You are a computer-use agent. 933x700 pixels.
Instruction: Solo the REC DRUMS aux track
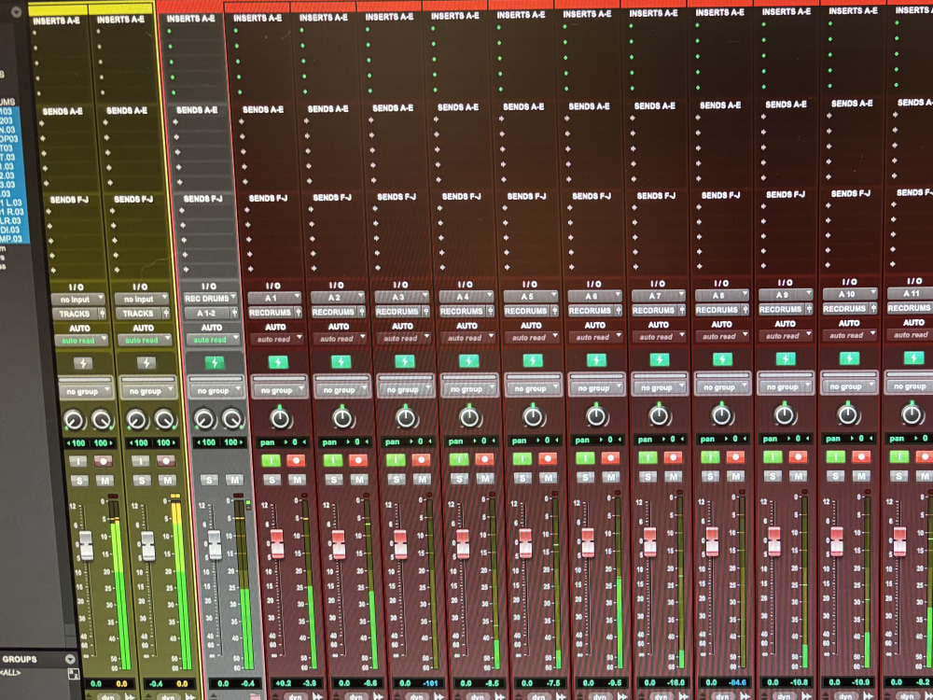209,480
